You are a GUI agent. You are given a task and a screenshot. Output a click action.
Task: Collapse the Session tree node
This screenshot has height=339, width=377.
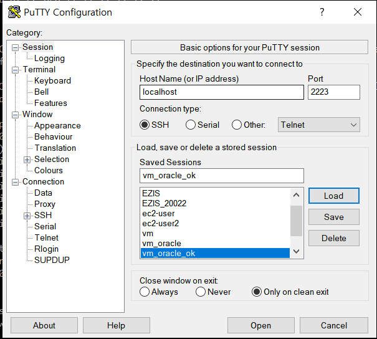point(15,47)
